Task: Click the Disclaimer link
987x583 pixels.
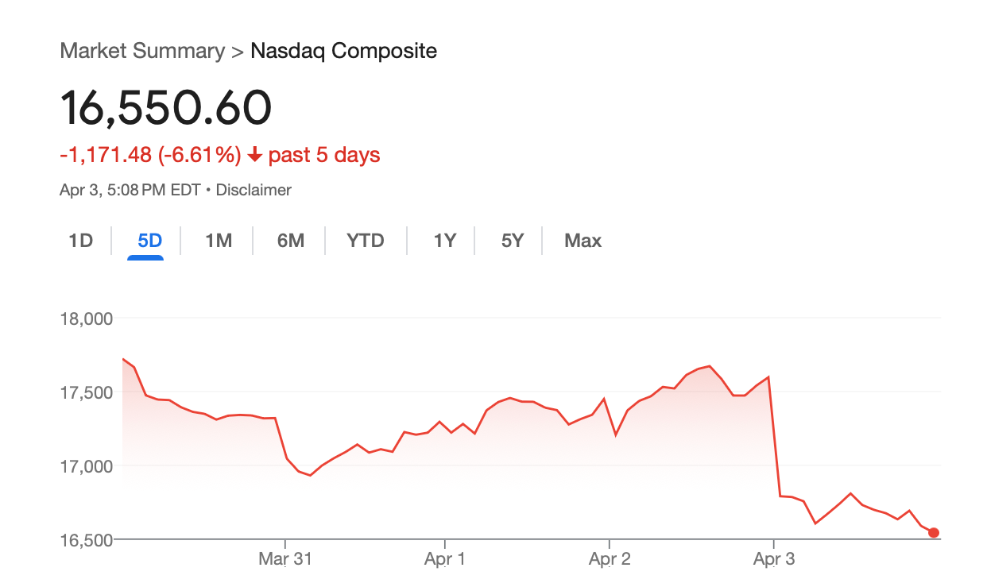Action: [x=253, y=190]
